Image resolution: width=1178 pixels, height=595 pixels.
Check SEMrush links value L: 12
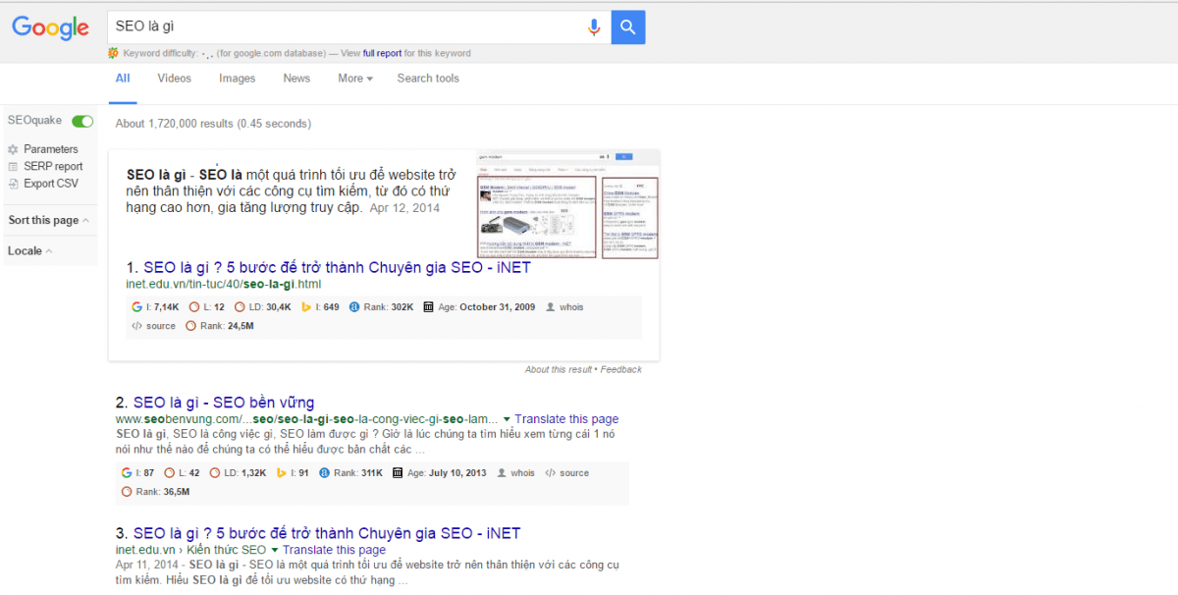tap(206, 307)
